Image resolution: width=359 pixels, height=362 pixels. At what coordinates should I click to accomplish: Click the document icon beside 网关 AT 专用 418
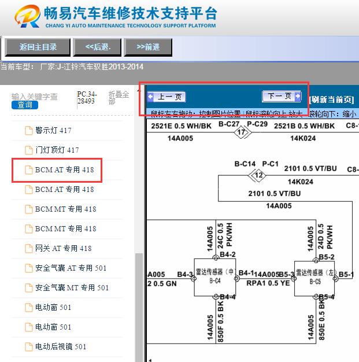[x=29, y=249]
